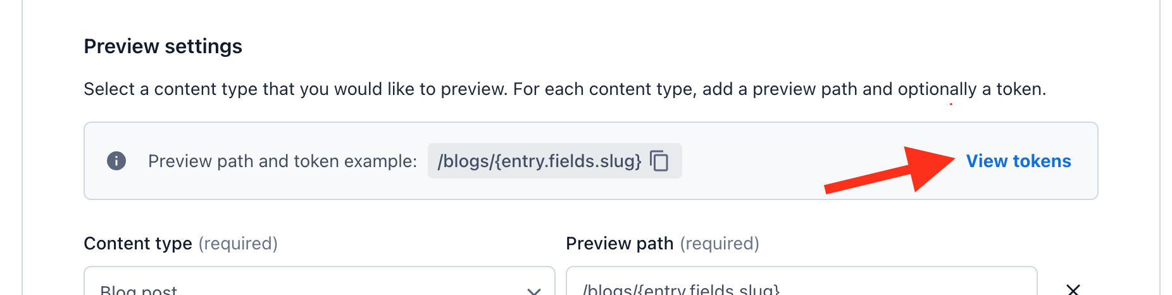
Task: Open the View tokens link
Action: (x=1018, y=161)
